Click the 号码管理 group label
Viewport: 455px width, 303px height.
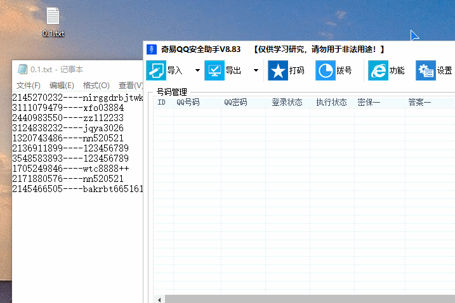[172, 92]
